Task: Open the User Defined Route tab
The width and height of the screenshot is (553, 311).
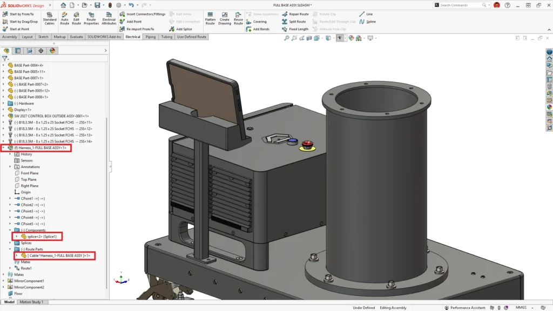Action: (x=192, y=37)
